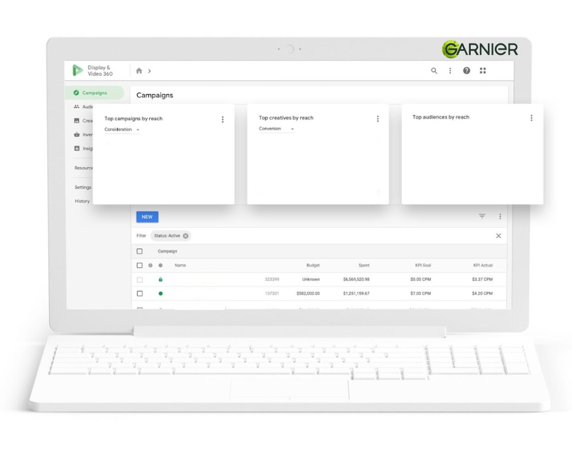Click the KPI actual value $4.20 CPM
The image size is (572, 458).
482,294
